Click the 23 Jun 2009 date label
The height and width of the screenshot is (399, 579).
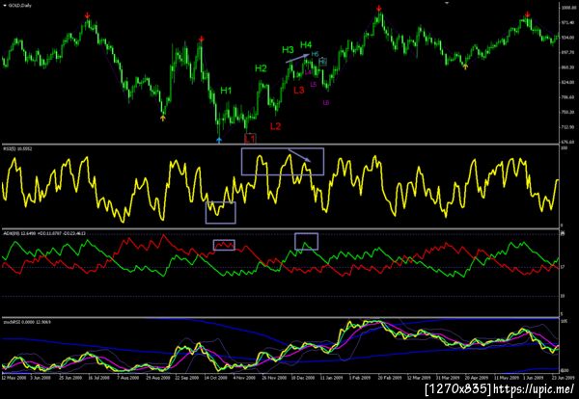pyautogui.click(x=564, y=378)
